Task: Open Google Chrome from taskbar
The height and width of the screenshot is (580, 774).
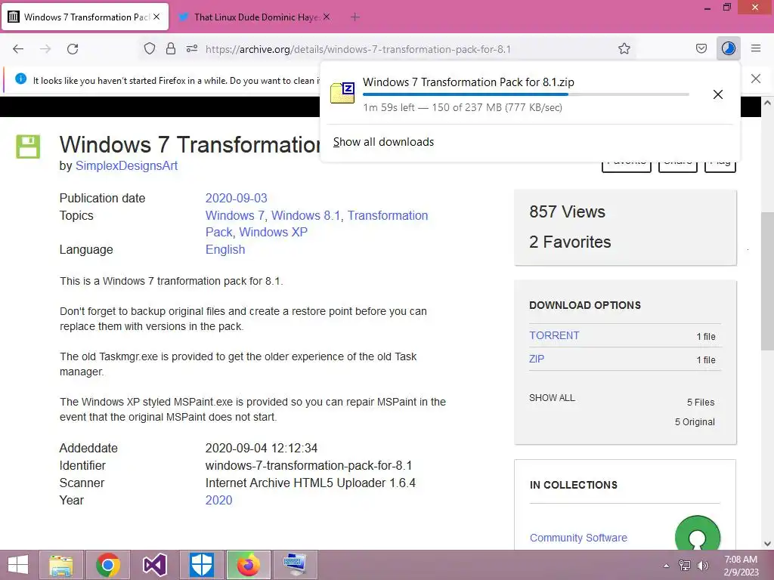Action: click(x=107, y=565)
